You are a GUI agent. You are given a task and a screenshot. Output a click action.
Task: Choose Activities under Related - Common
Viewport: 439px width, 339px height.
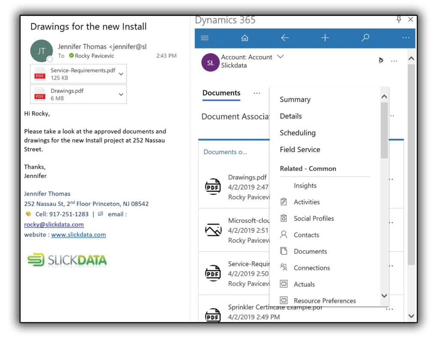coord(307,202)
